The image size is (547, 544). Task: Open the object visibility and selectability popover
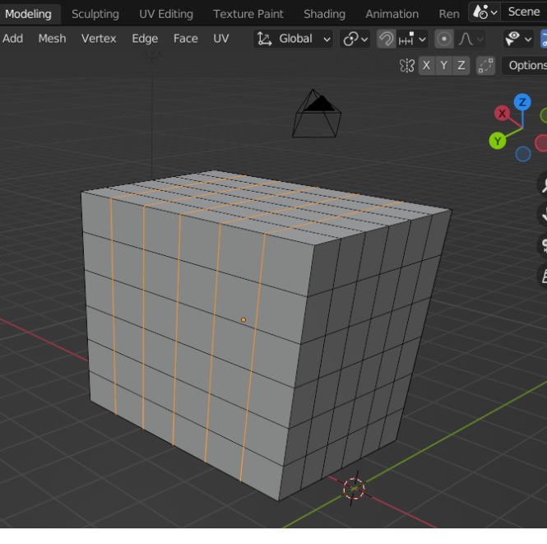pyautogui.click(x=517, y=39)
